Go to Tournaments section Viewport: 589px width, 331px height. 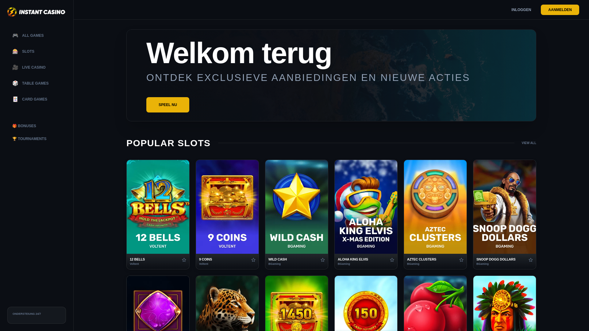[x=29, y=139]
